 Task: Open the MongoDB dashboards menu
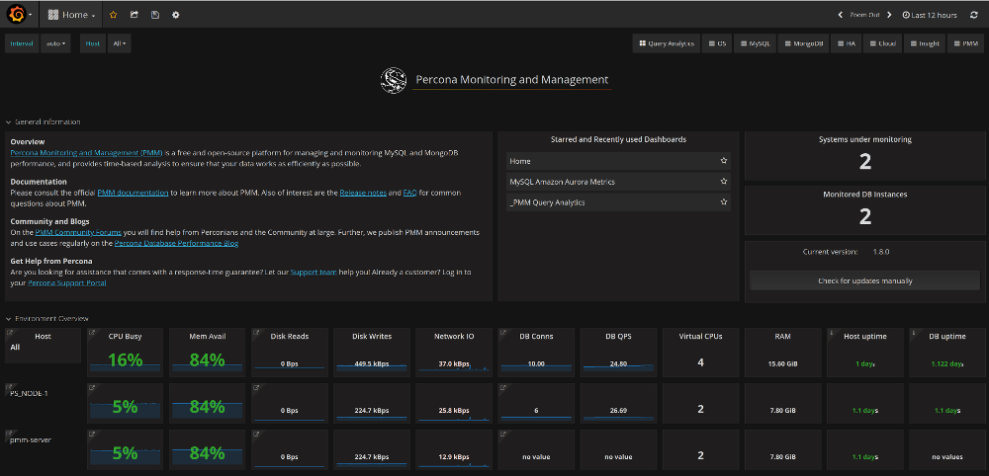[804, 43]
